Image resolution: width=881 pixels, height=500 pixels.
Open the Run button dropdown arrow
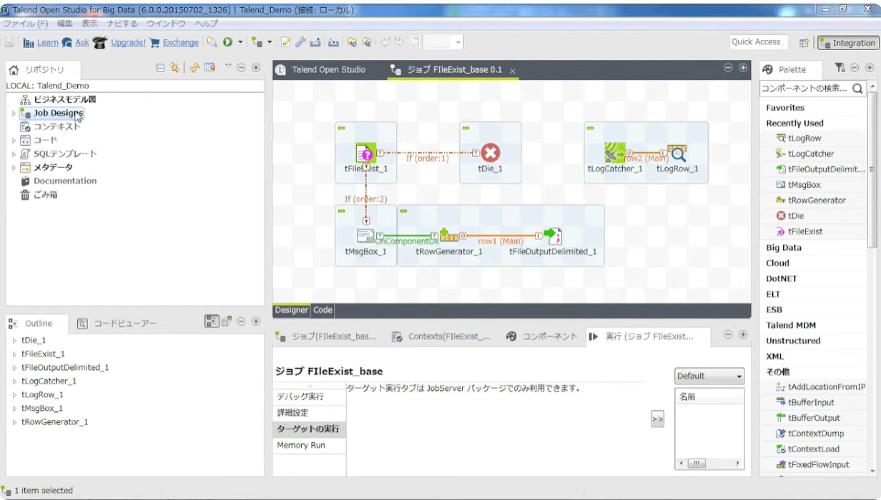coord(240,42)
